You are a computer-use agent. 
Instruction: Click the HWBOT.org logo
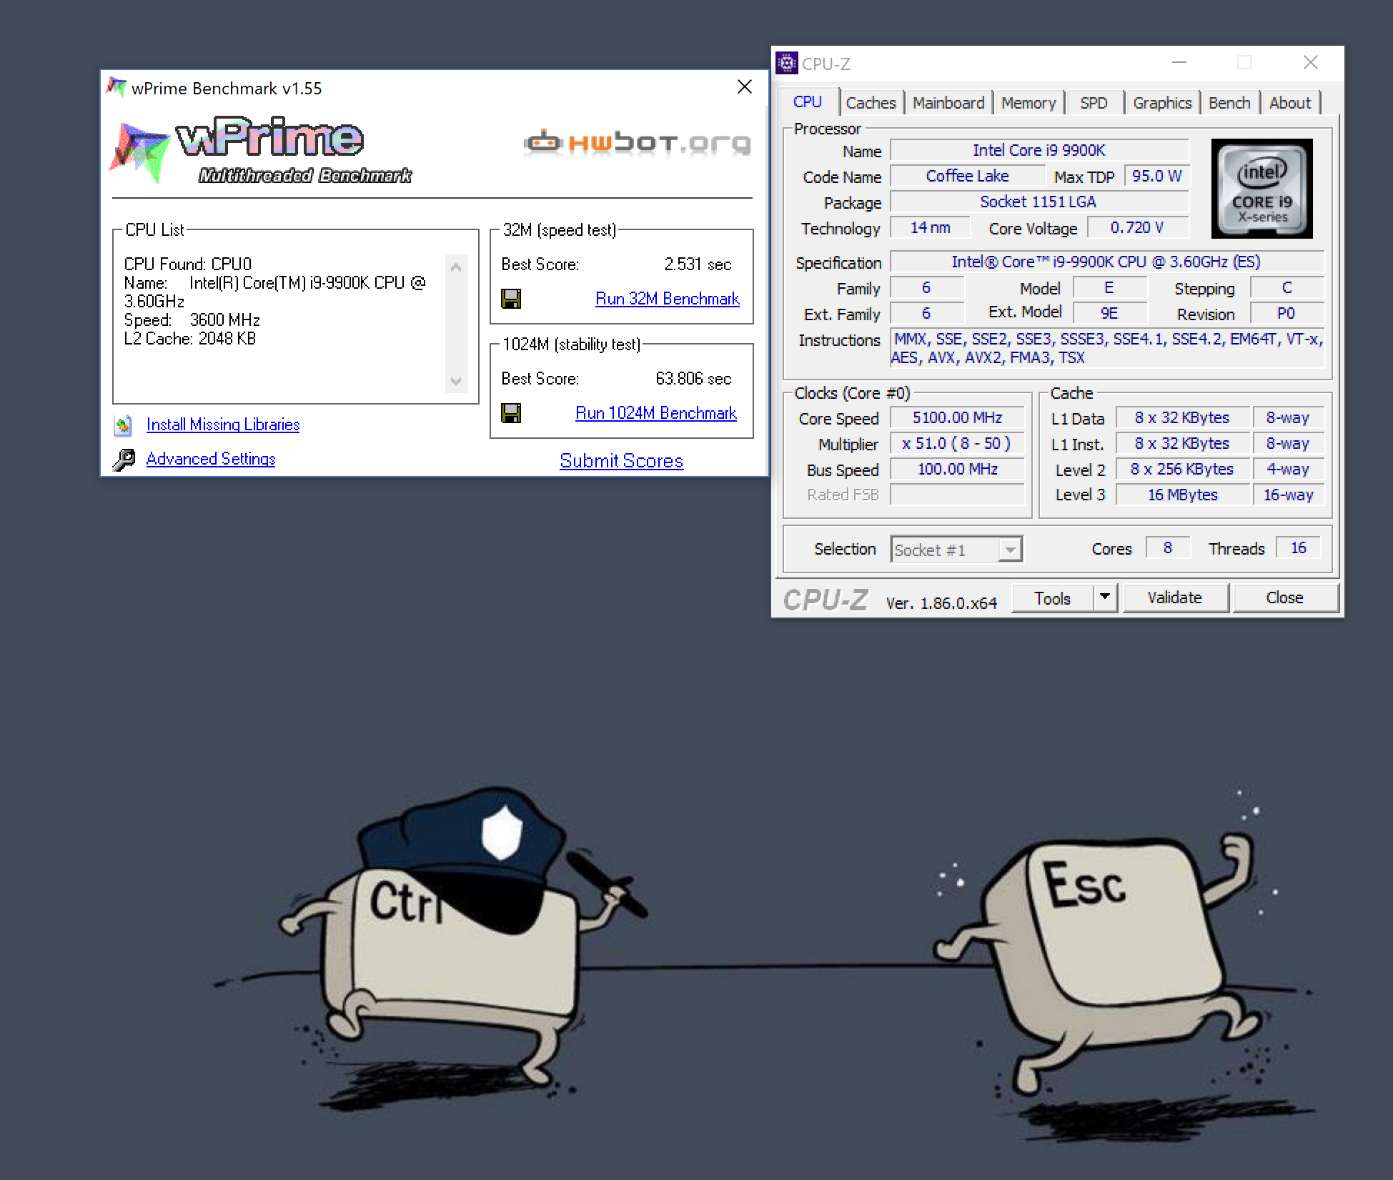pyautogui.click(x=638, y=143)
